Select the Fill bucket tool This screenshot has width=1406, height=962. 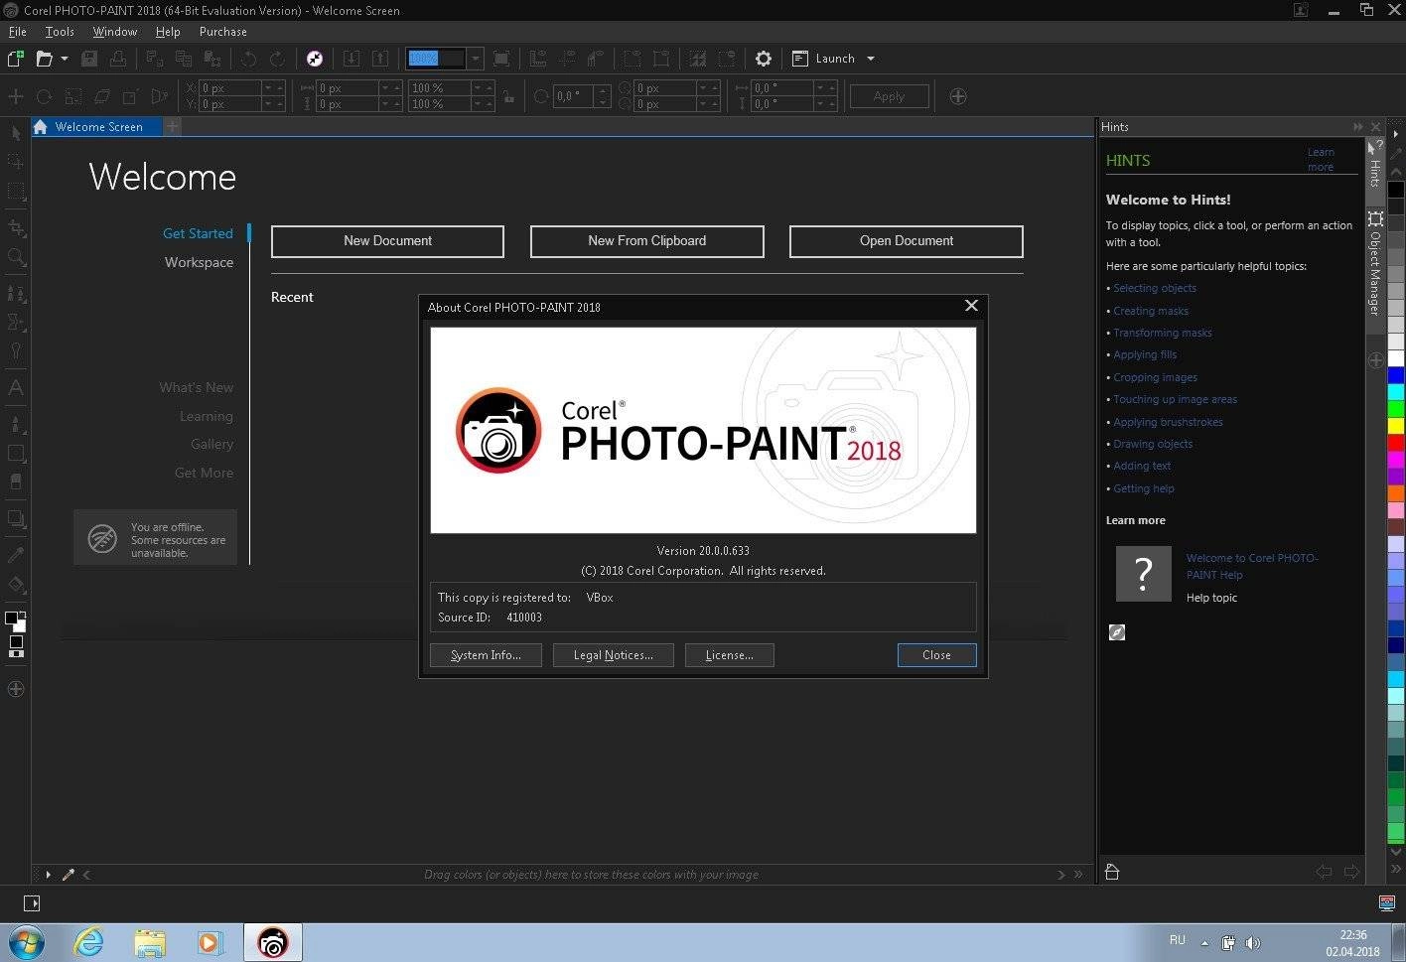click(x=15, y=584)
